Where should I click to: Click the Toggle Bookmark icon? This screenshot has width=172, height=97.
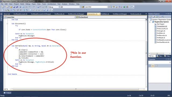pyautogui.click(x=30, y=10)
